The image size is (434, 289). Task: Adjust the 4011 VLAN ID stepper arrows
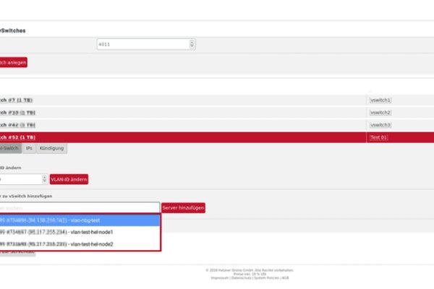(192, 45)
